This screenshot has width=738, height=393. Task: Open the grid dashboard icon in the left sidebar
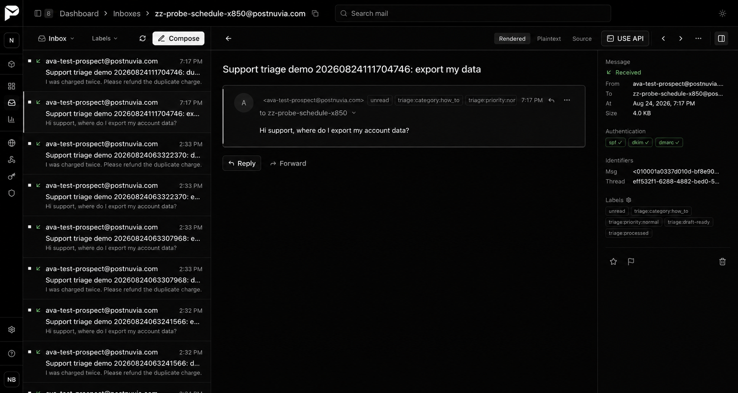[x=12, y=86]
